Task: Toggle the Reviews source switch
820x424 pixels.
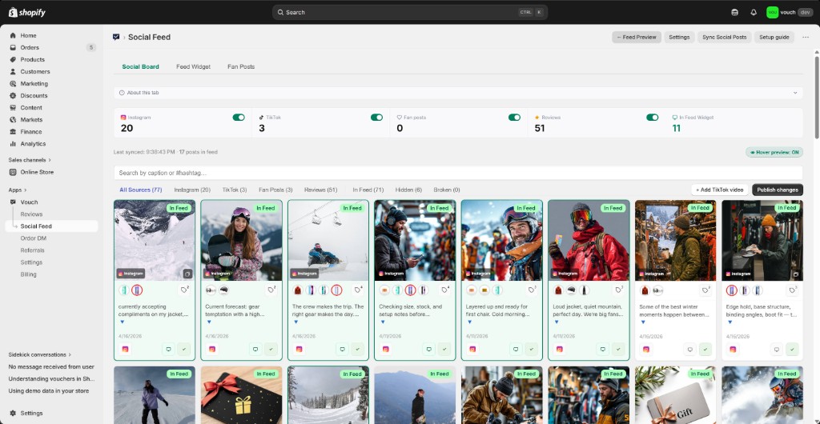Action: click(x=652, y=118)
